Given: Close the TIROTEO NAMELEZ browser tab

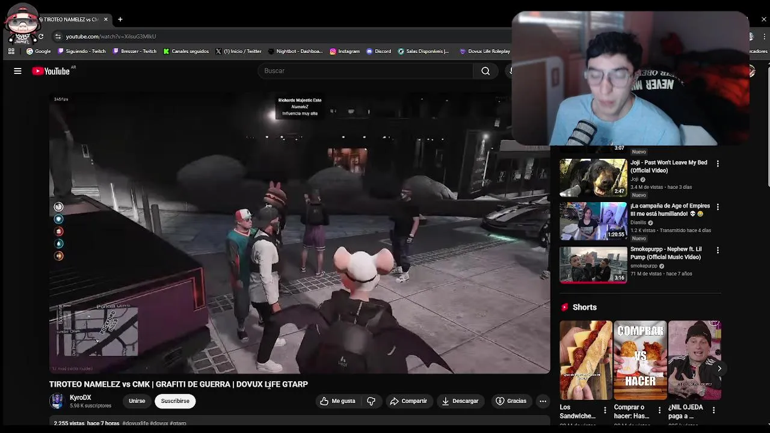Looking at the screenshot, I should point(106,19).
